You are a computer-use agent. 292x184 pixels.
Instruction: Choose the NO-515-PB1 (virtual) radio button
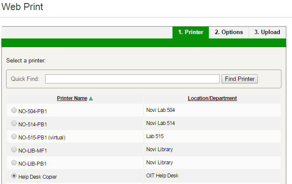click(14, 136)
